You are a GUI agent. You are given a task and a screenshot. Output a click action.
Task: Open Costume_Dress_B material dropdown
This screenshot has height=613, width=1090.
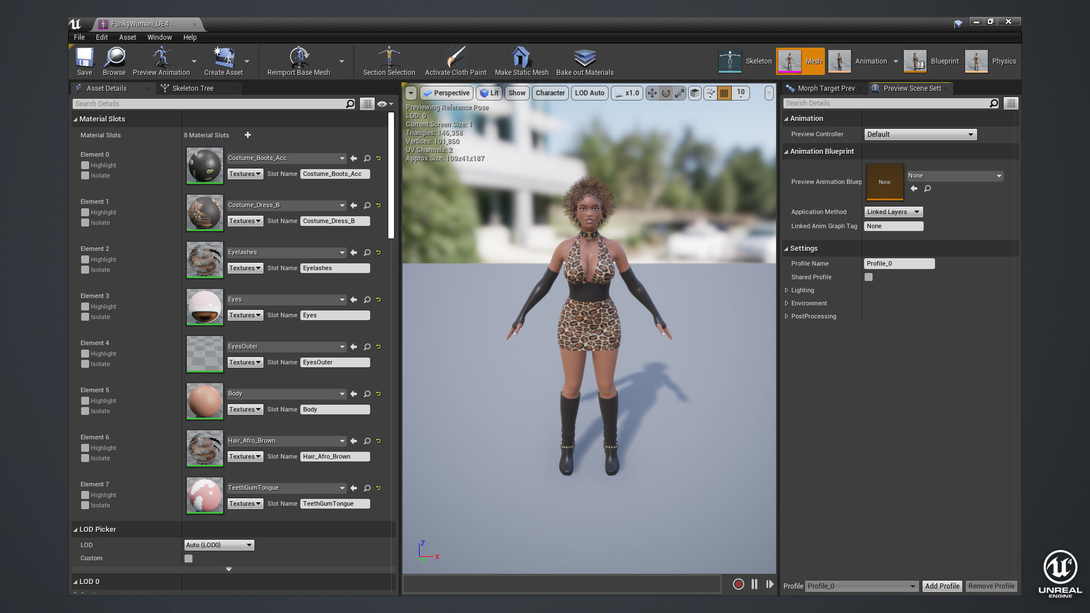coord(286,205)
